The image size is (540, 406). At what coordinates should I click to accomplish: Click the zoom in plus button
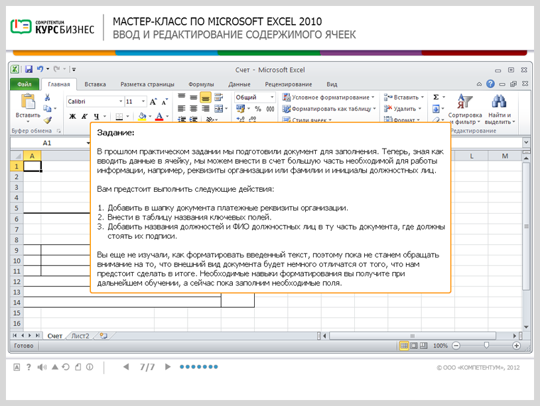tap(516, 346)
